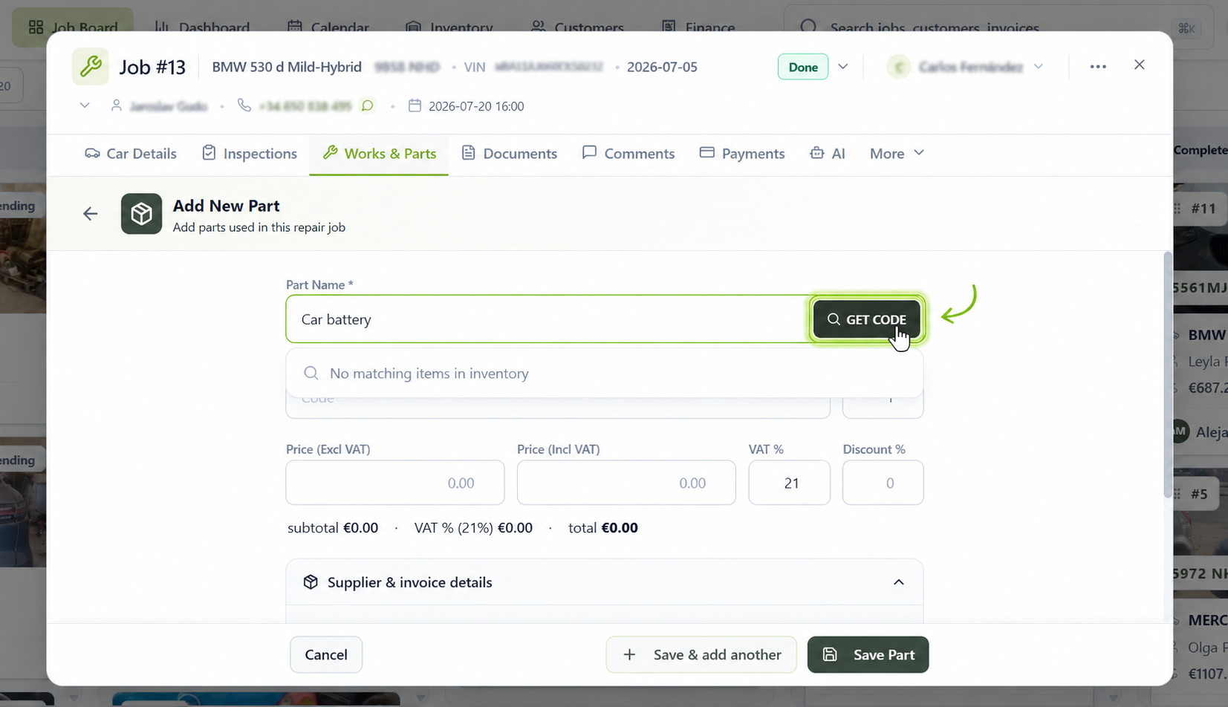The width and height of the screenshot is (1228, 707).
Task: Click the Part Name field with Car battery
Action: point(548,319)
